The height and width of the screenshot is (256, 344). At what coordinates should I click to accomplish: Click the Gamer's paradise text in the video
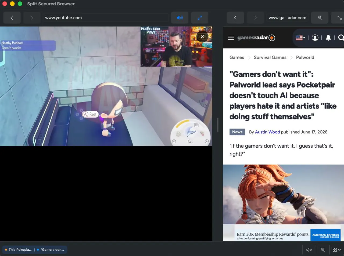point(12,48)
